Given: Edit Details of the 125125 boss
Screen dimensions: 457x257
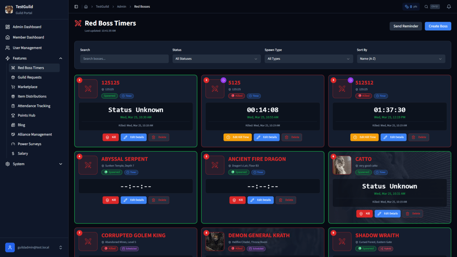Looking at the screenshot, I should point(133,137).
